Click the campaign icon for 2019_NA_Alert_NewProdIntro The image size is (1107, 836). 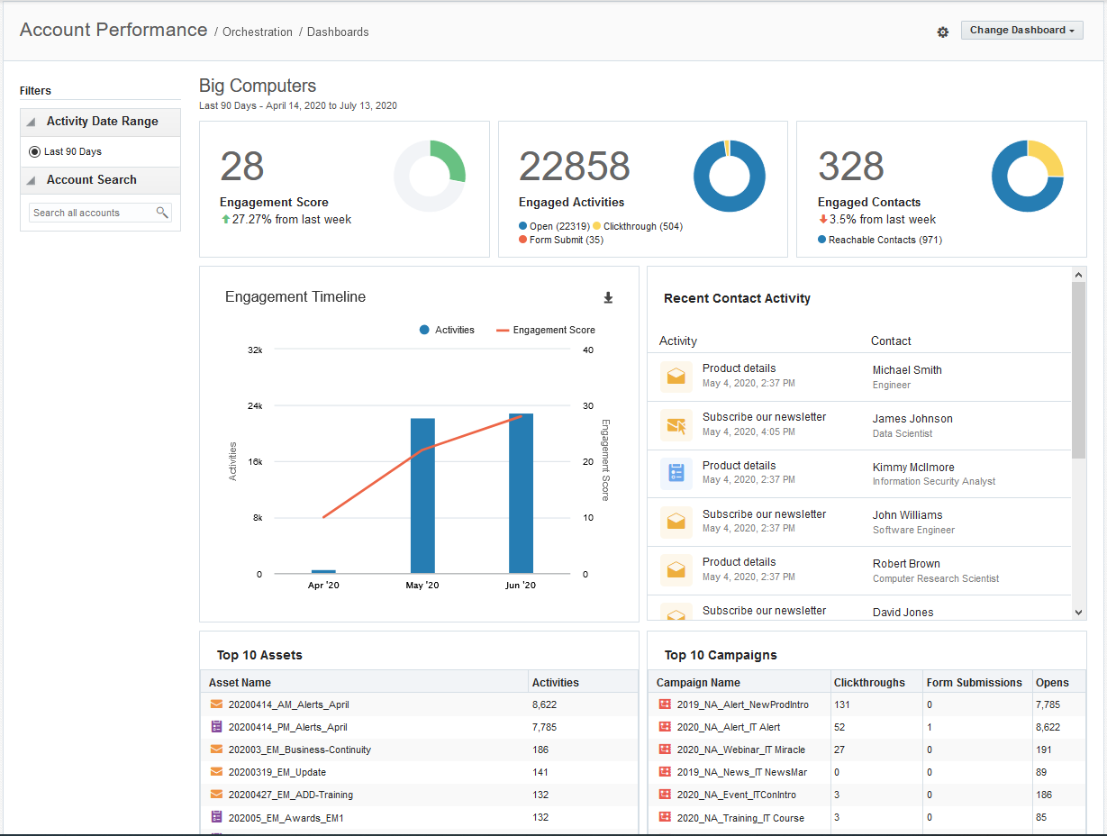665,704
